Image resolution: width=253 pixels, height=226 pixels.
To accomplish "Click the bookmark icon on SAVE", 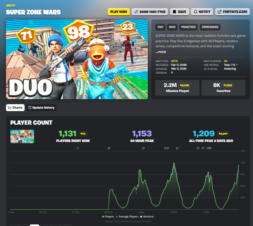I will (175, 12).
